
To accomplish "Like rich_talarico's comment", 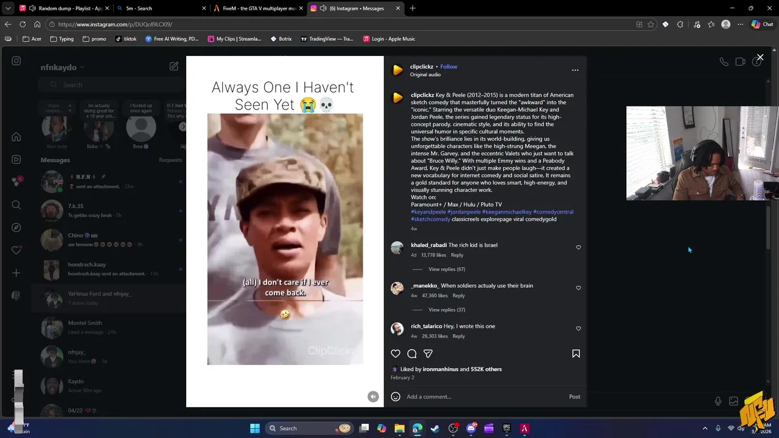I will [578, 328].
